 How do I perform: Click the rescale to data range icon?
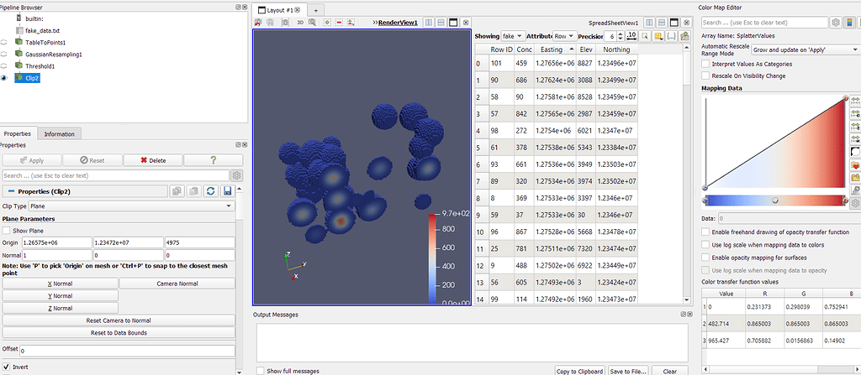pos(855,102)
